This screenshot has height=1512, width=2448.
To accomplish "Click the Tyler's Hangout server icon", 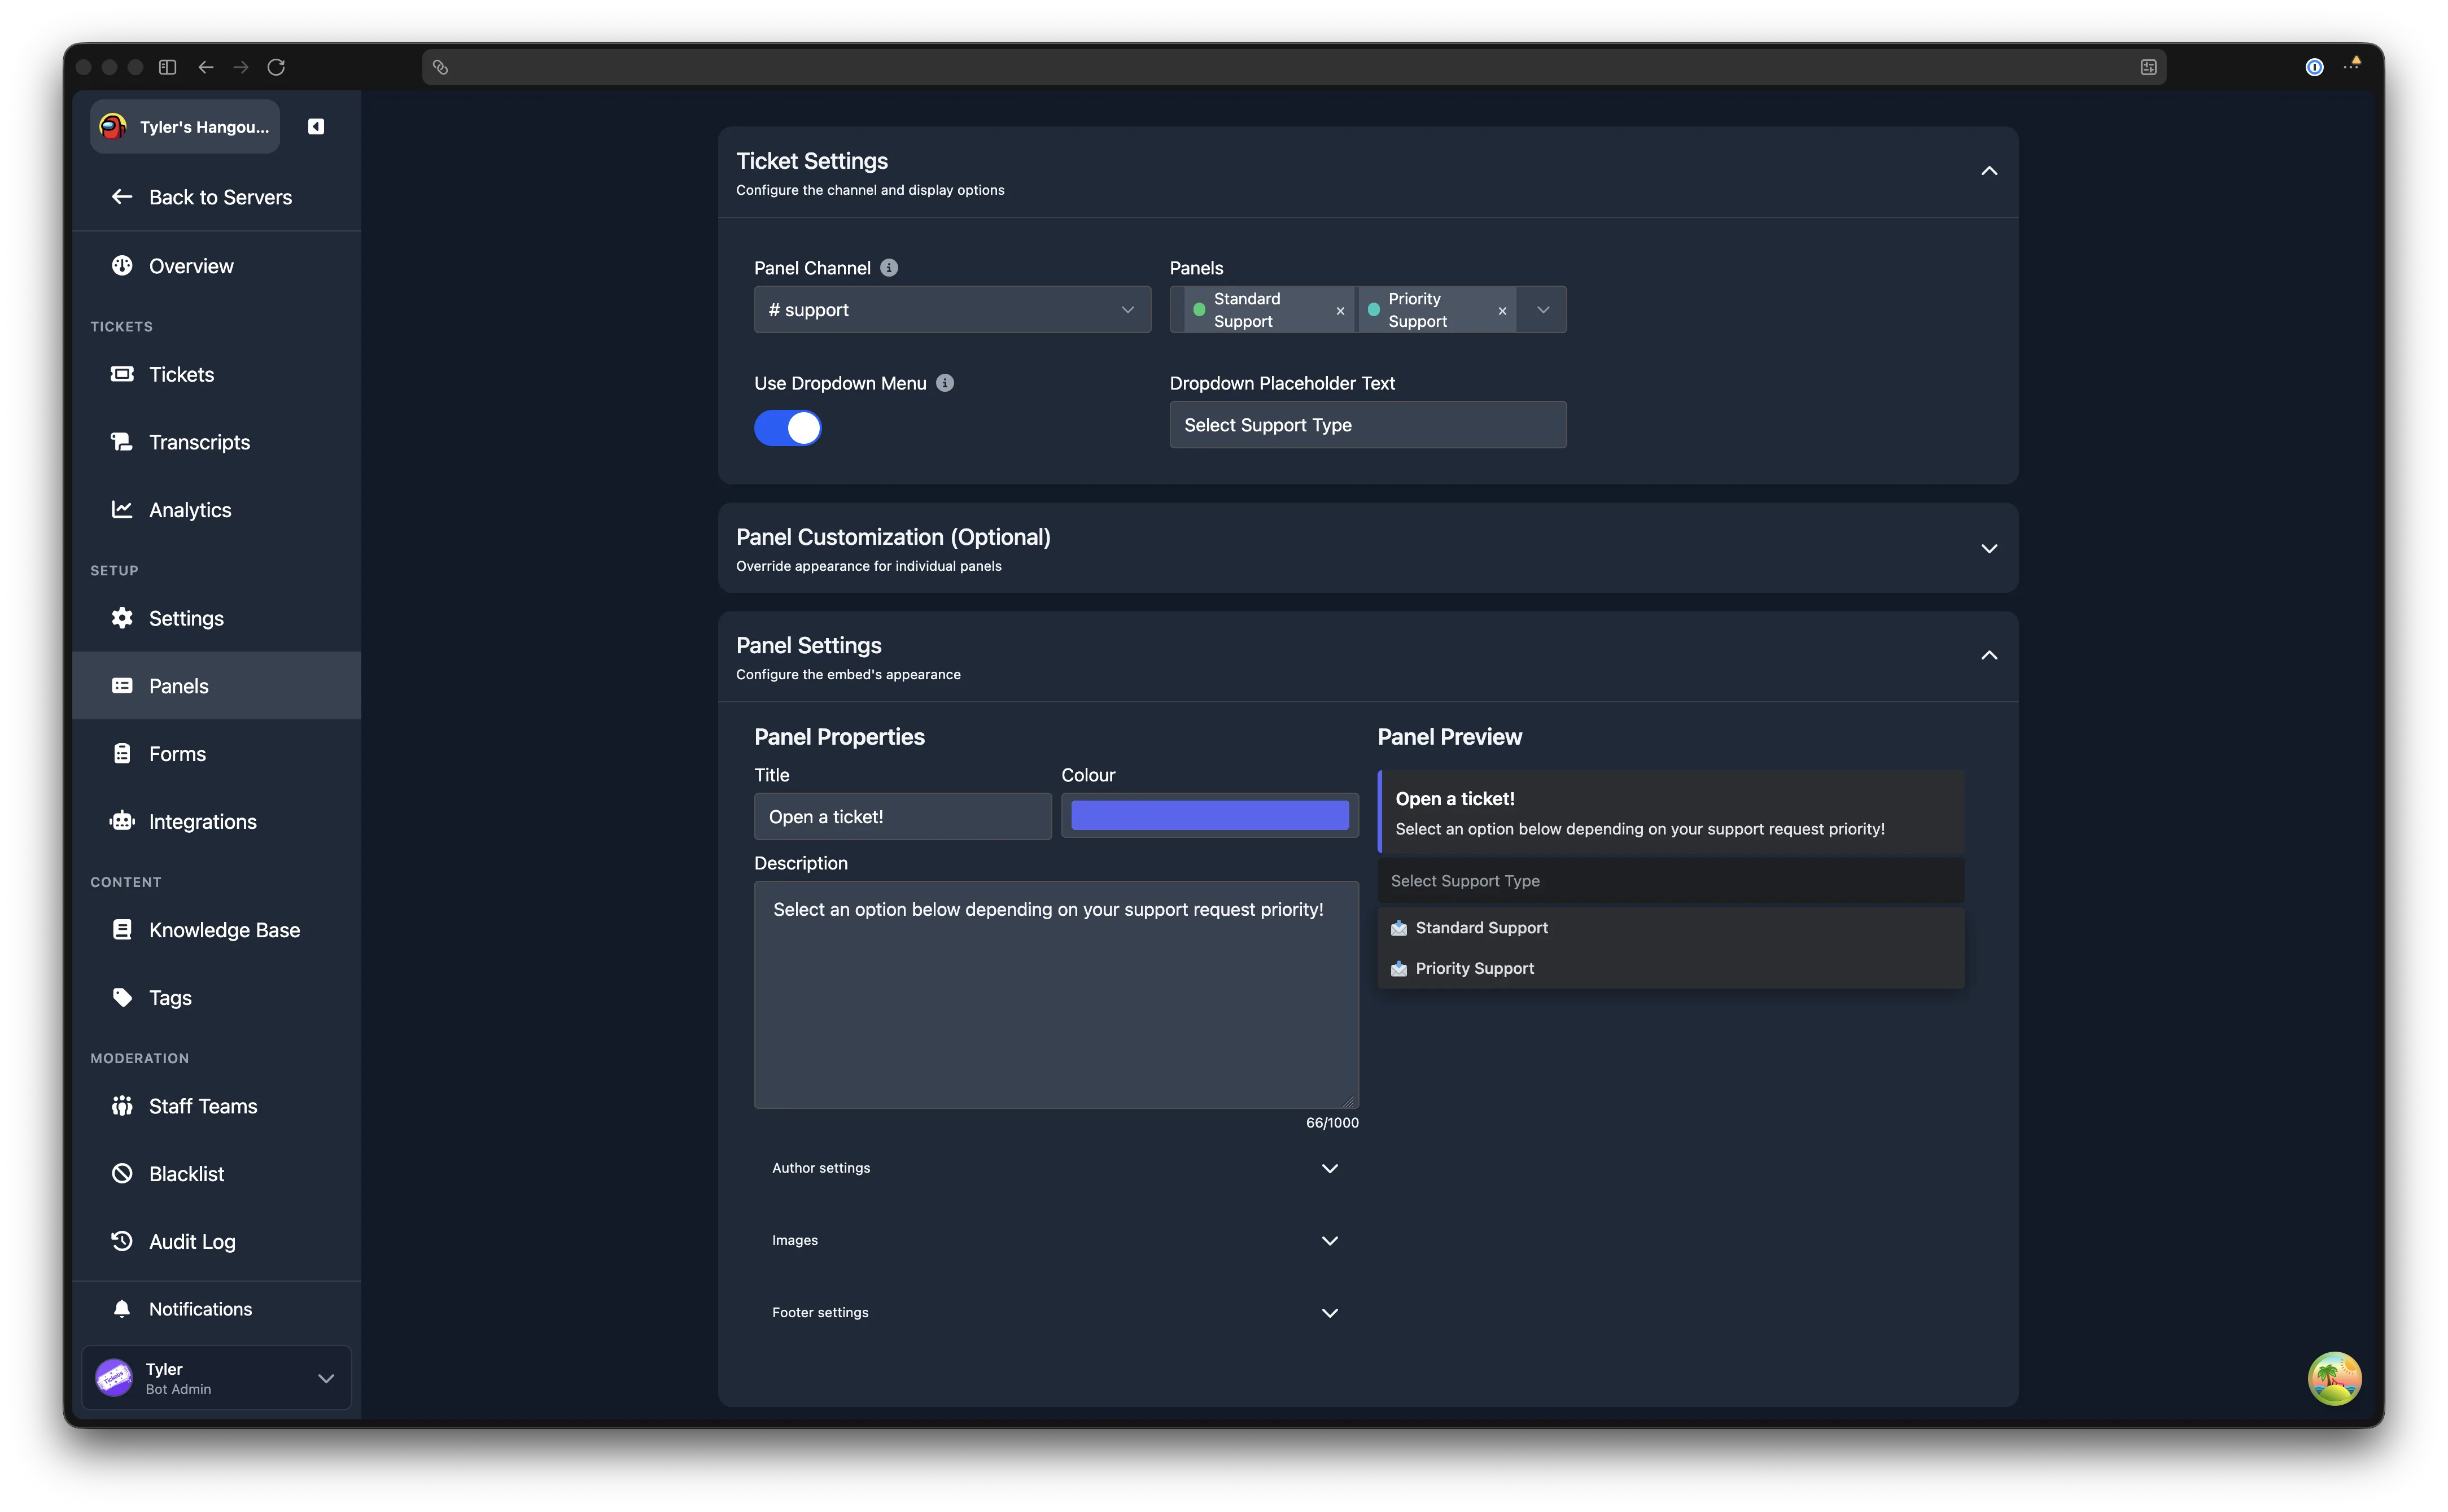I will tap(113, 126).
